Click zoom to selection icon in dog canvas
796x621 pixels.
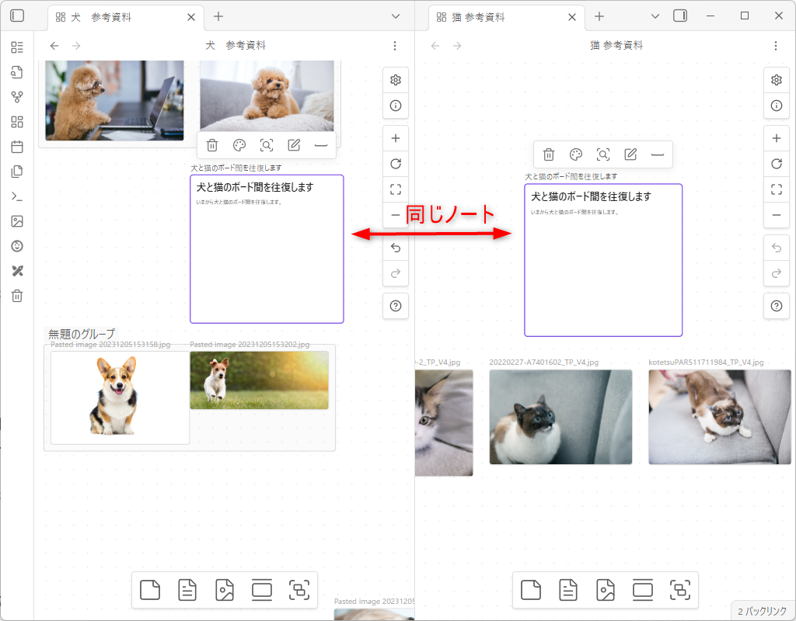pos(267,145)
